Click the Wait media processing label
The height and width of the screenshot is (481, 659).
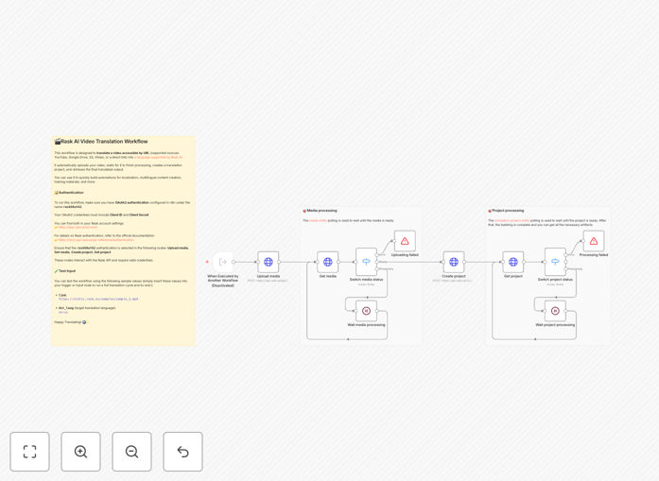366,325
